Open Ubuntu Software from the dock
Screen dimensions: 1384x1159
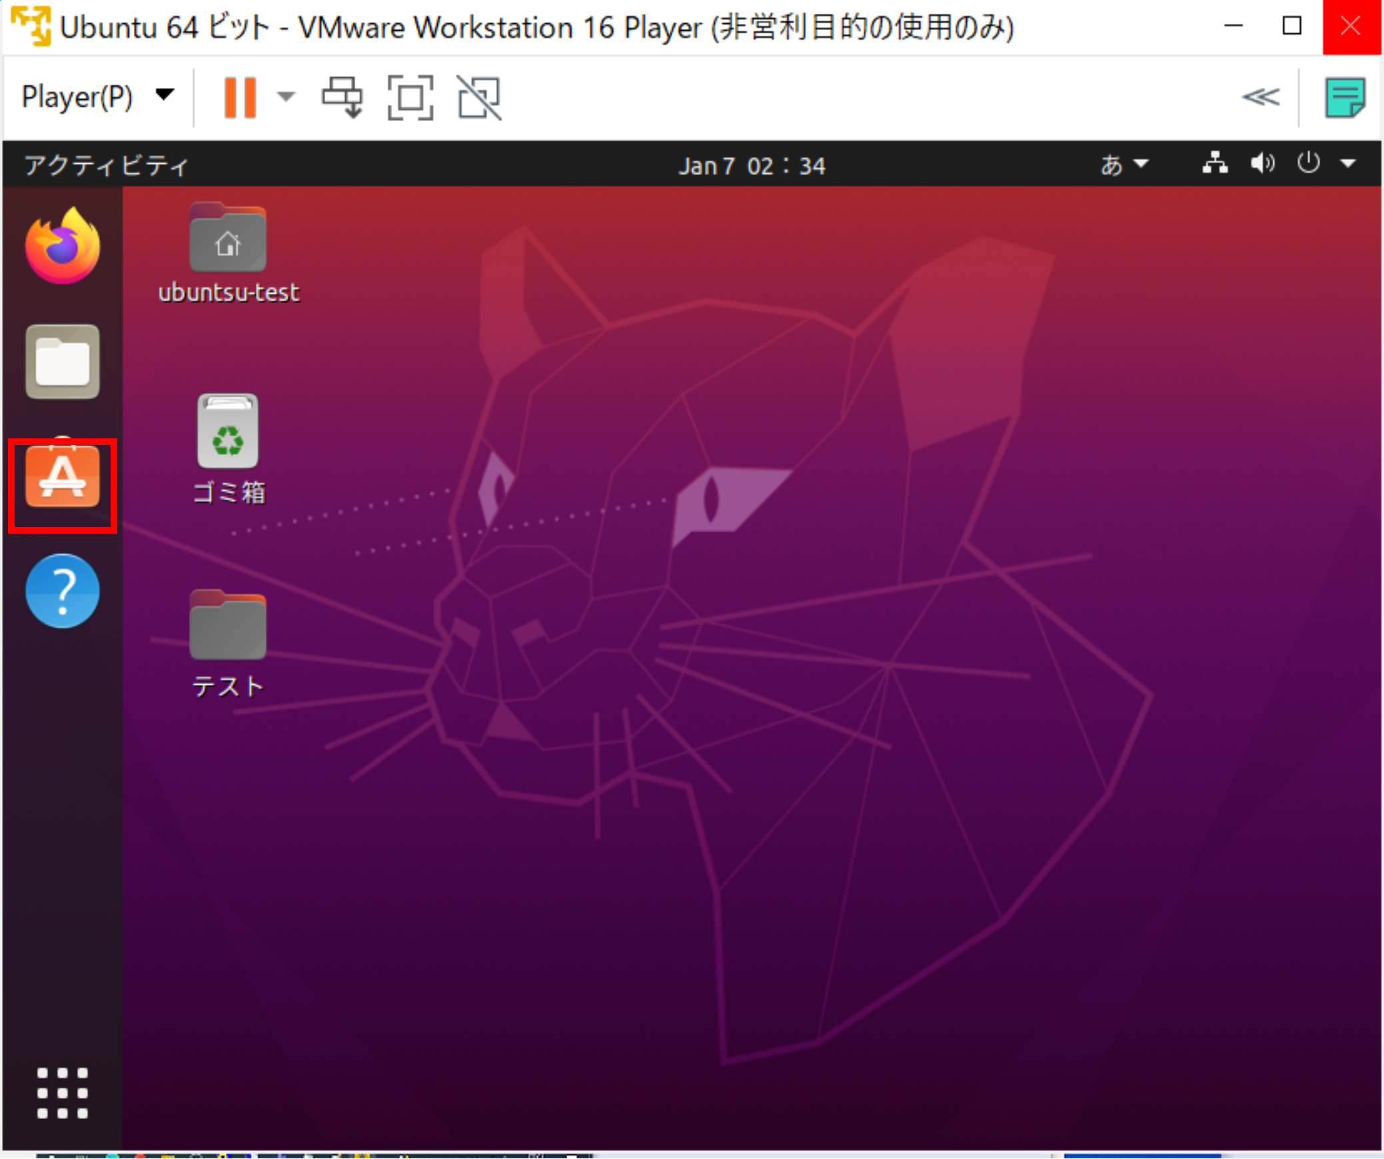[x=63, y=477]
